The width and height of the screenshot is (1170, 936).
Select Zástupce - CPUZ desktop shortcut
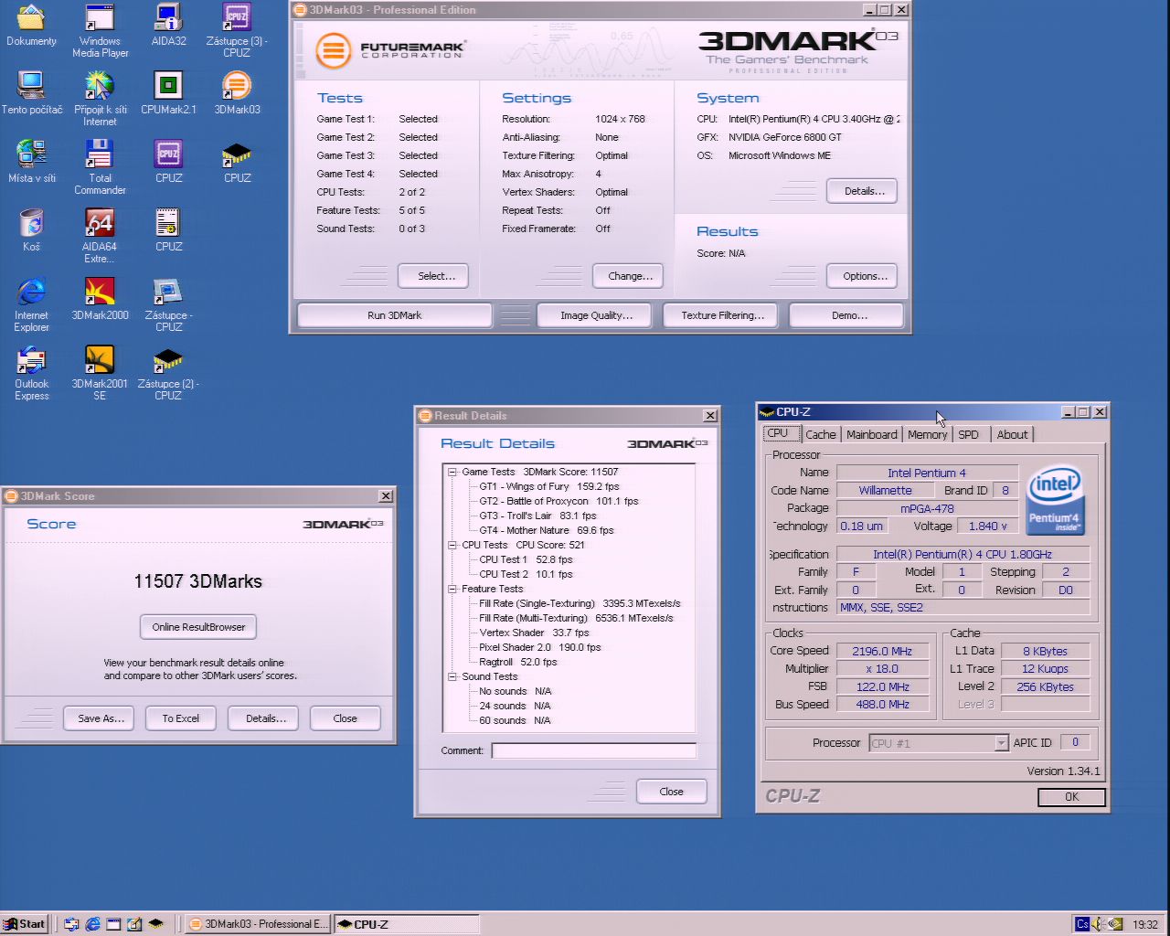(x=168, y=304)
